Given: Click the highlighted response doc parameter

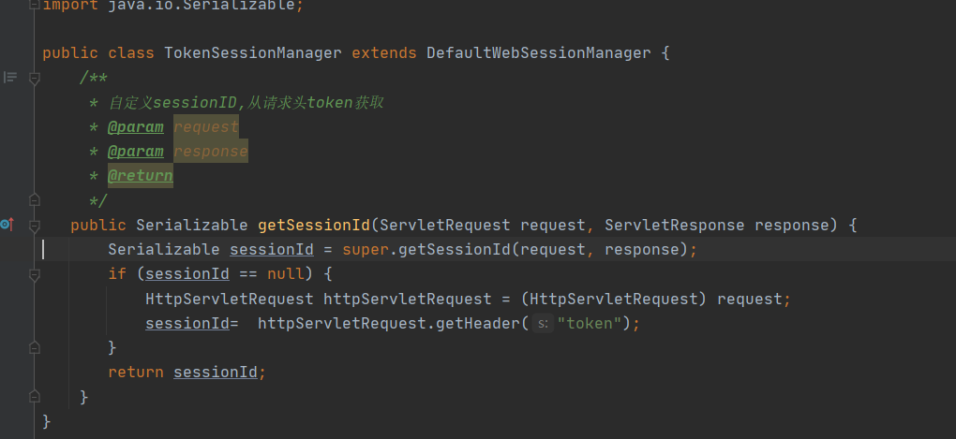Looking at the screenshot, I should click(x=211, y=152).
